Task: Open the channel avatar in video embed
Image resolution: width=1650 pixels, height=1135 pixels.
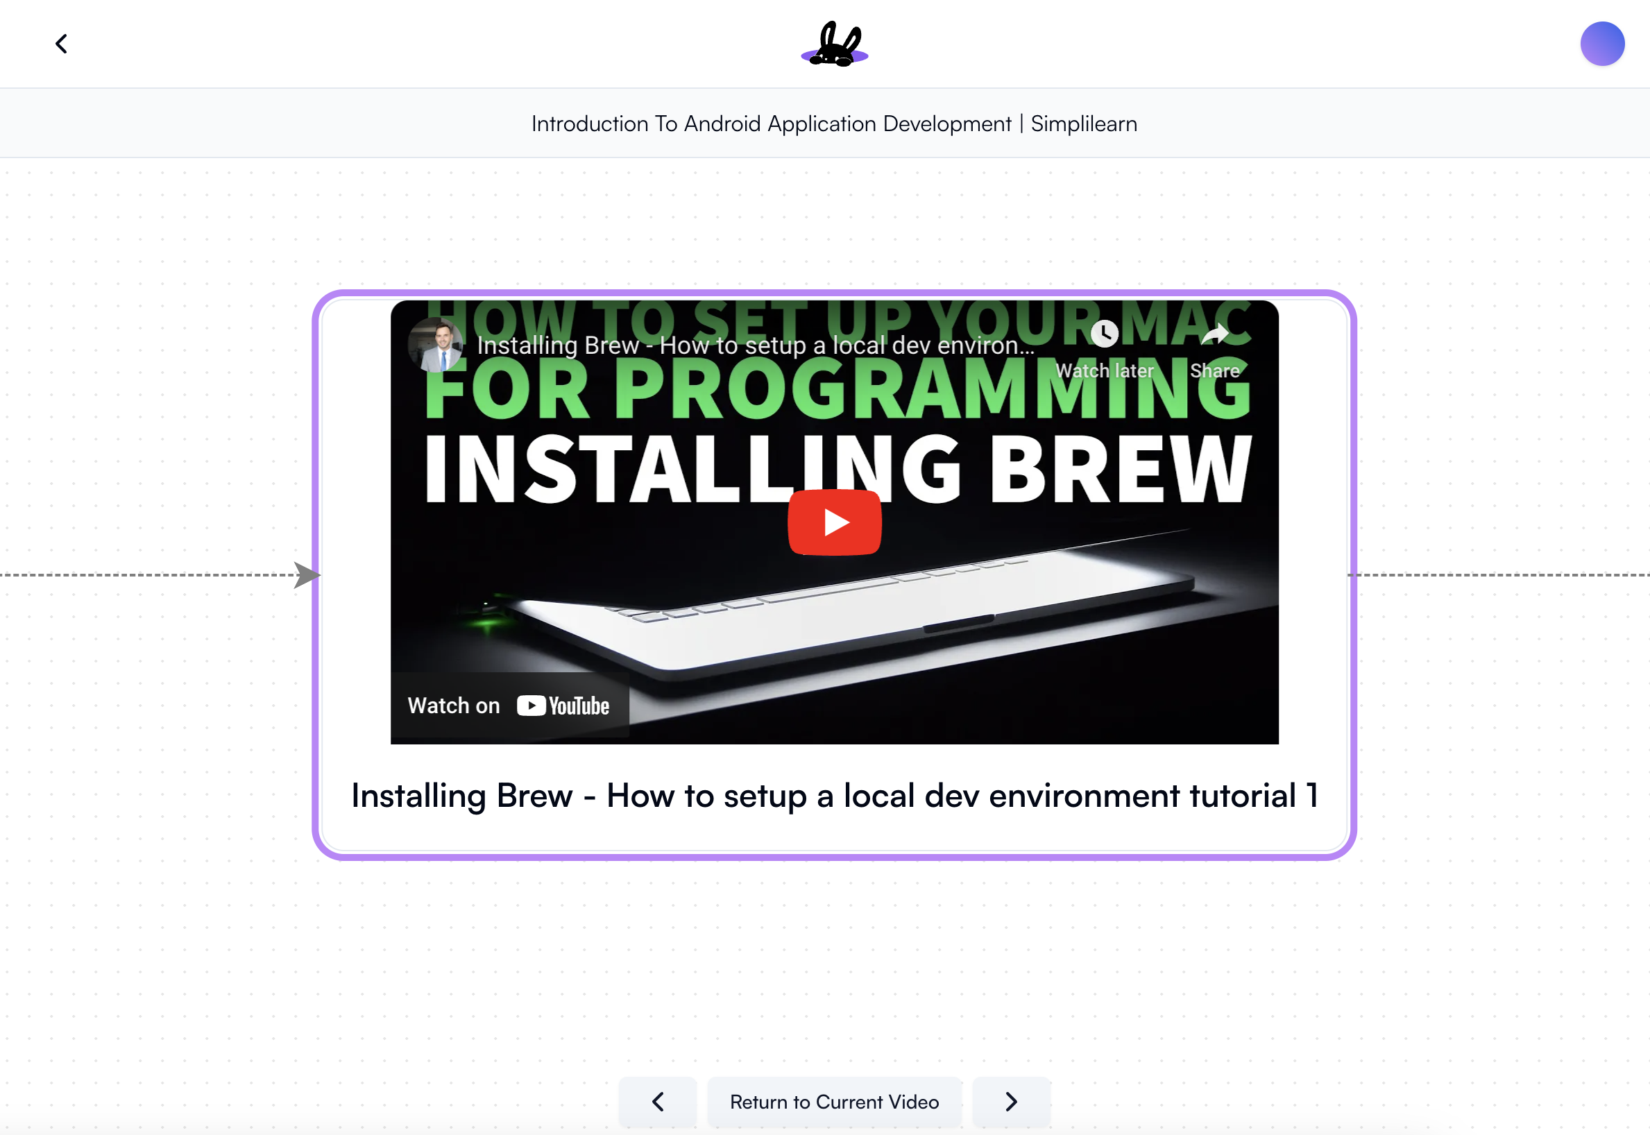Action: [435, 345]
